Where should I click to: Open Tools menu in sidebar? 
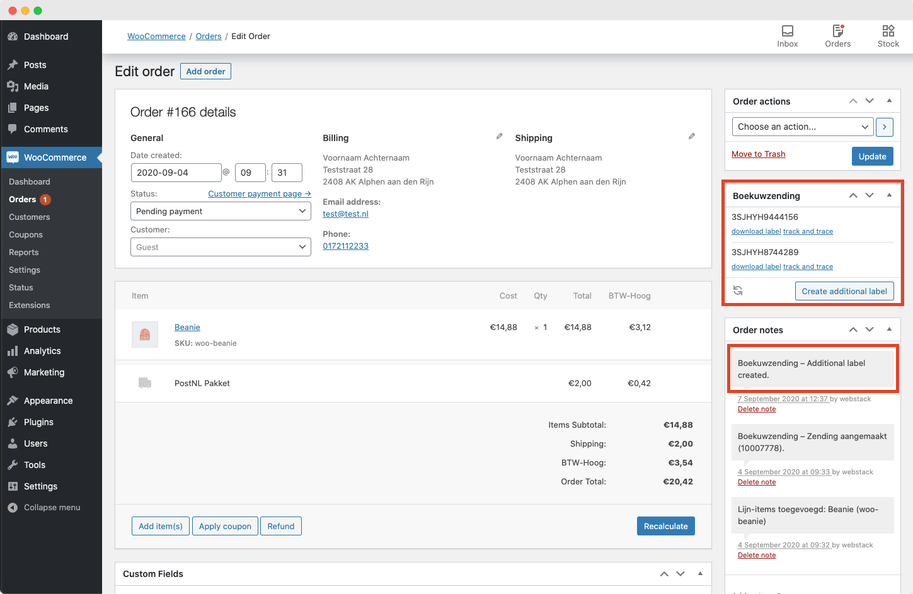(x=51, y=465)
